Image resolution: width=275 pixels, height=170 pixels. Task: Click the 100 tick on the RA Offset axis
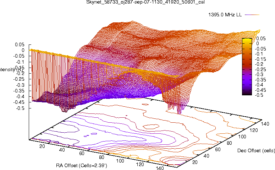point(120,161)
